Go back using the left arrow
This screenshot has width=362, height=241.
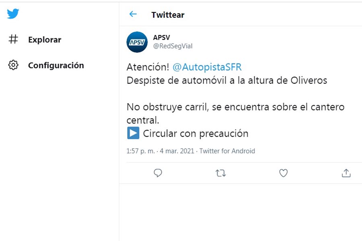click(x=133, y=14)
